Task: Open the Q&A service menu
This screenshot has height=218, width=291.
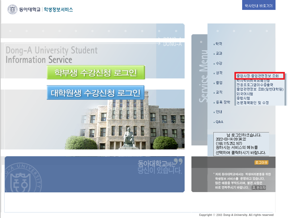Action: click(x=219, y=122)
